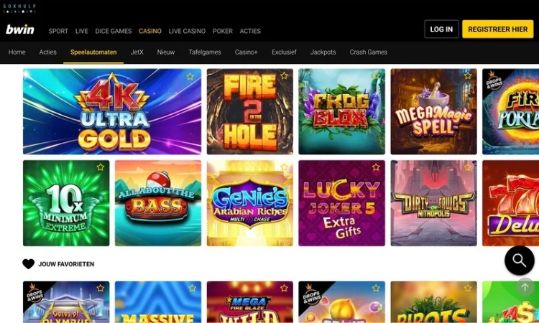
Task: Open the search magnifier button
Action: (519, 261)
